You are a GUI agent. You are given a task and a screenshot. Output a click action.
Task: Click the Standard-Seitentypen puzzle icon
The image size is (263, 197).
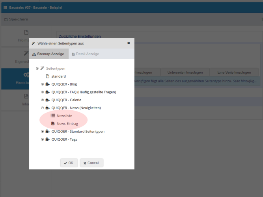(x=48, y=132)
